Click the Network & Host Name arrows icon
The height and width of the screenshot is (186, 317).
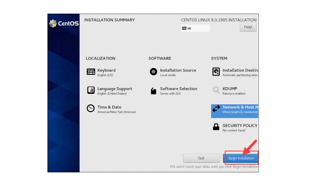(x=216, y=108)
